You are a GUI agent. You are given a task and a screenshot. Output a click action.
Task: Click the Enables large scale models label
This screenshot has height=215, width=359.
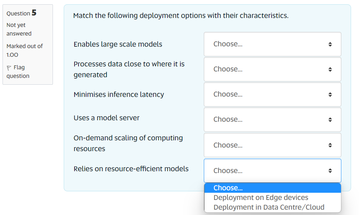(x=118, y=44)
